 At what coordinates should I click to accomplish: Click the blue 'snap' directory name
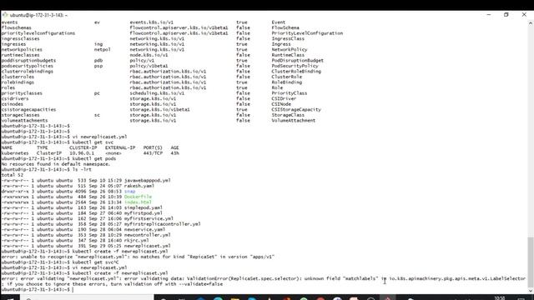[130, 192]
